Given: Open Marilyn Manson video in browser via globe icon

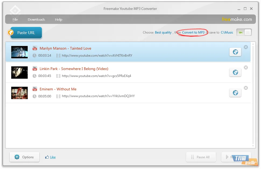Looking at the screenshot, I should pos(235,52).
